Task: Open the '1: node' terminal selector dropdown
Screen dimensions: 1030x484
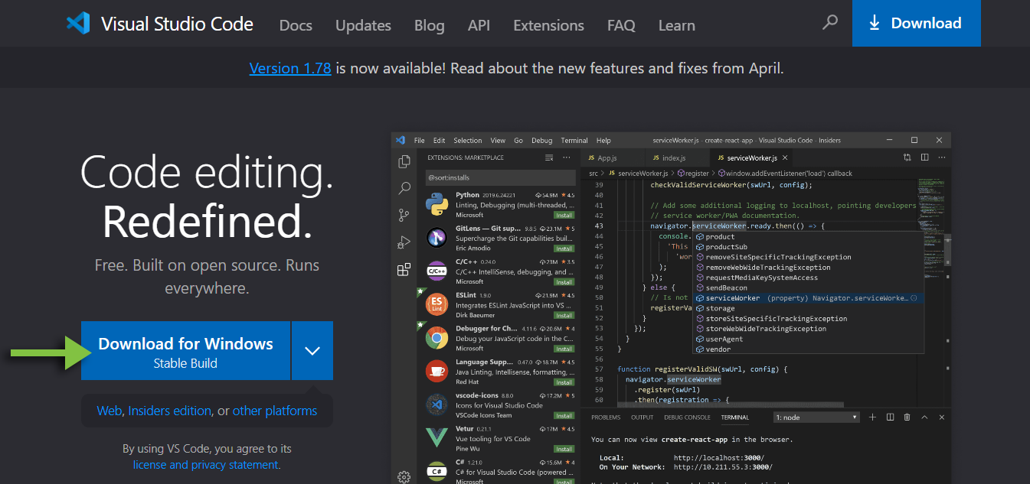Action: [x=816, y=417]
